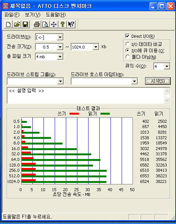Click the Print toolbar icon
Screen dimensions: 176x224
pyautogui.click(x=37, y=24)
